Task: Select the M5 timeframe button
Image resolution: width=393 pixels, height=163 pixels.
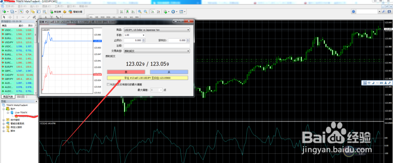Action: coord(97,17)
